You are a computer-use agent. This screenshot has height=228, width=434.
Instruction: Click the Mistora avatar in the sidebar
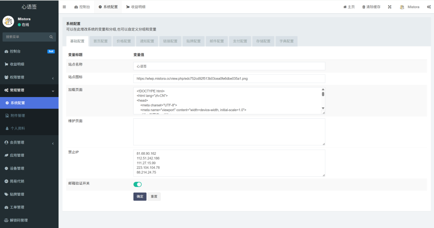click(8, 22)
